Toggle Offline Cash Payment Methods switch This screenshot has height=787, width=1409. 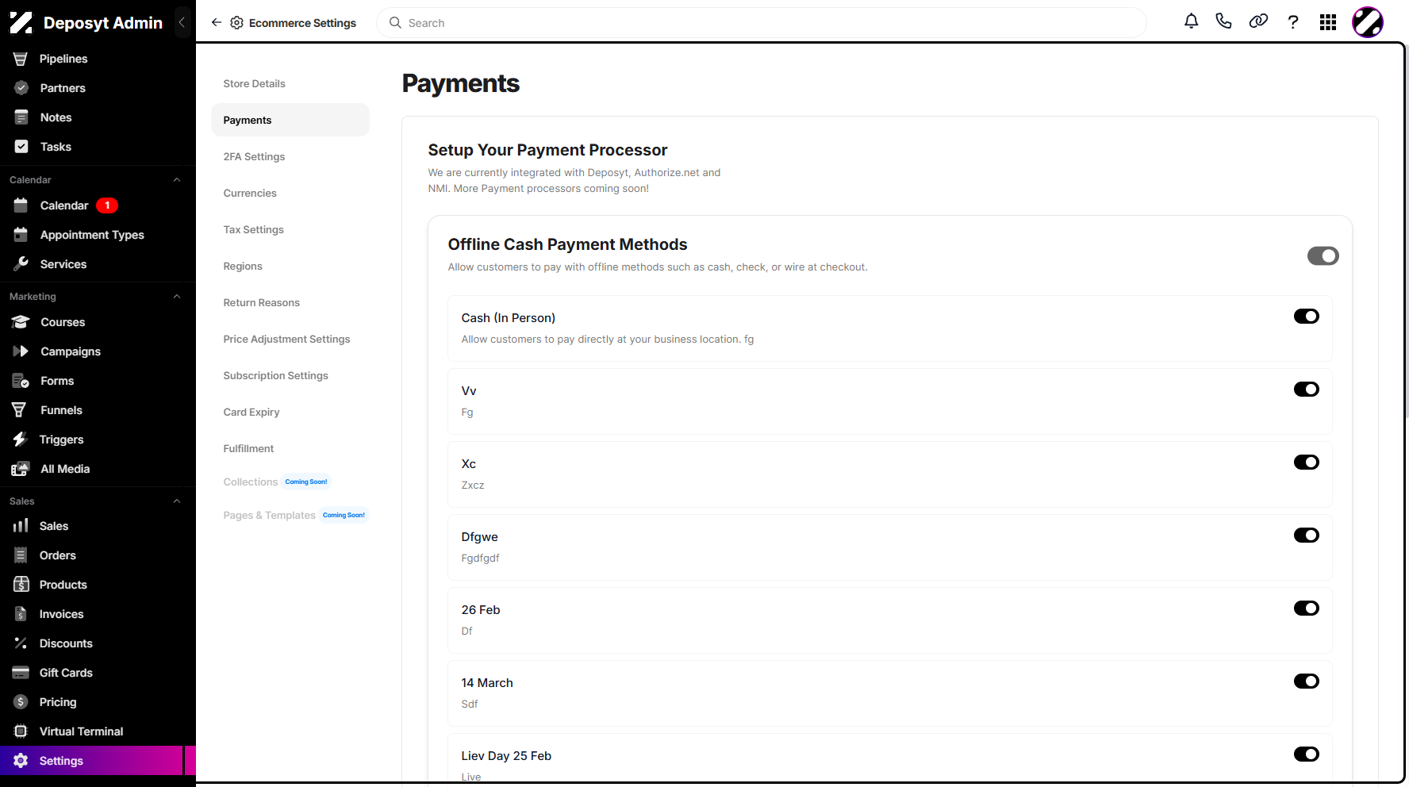[1323, 255]
